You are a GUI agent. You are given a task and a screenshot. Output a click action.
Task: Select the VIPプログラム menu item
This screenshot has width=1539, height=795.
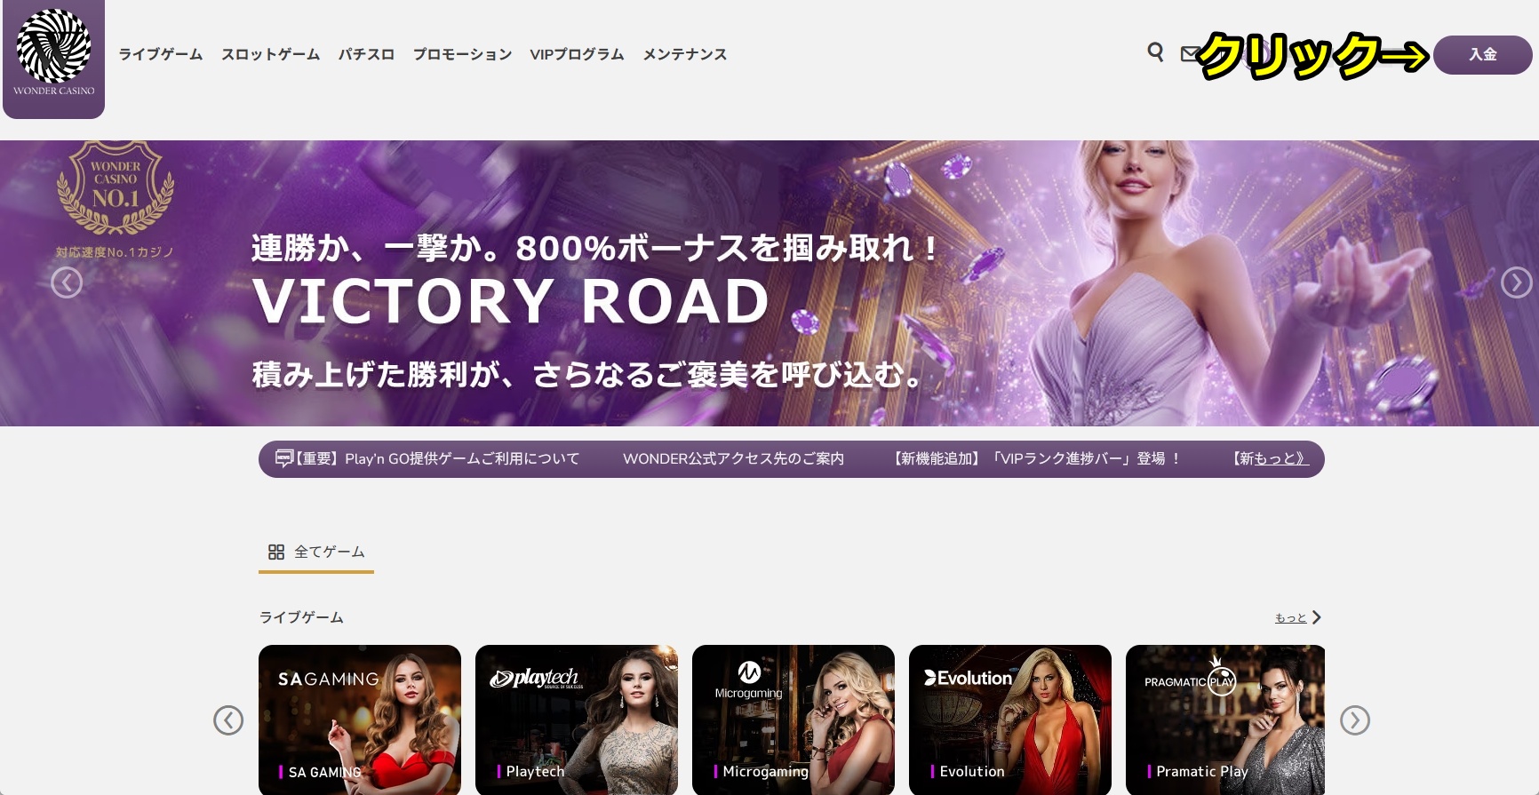tap(577, 54)
